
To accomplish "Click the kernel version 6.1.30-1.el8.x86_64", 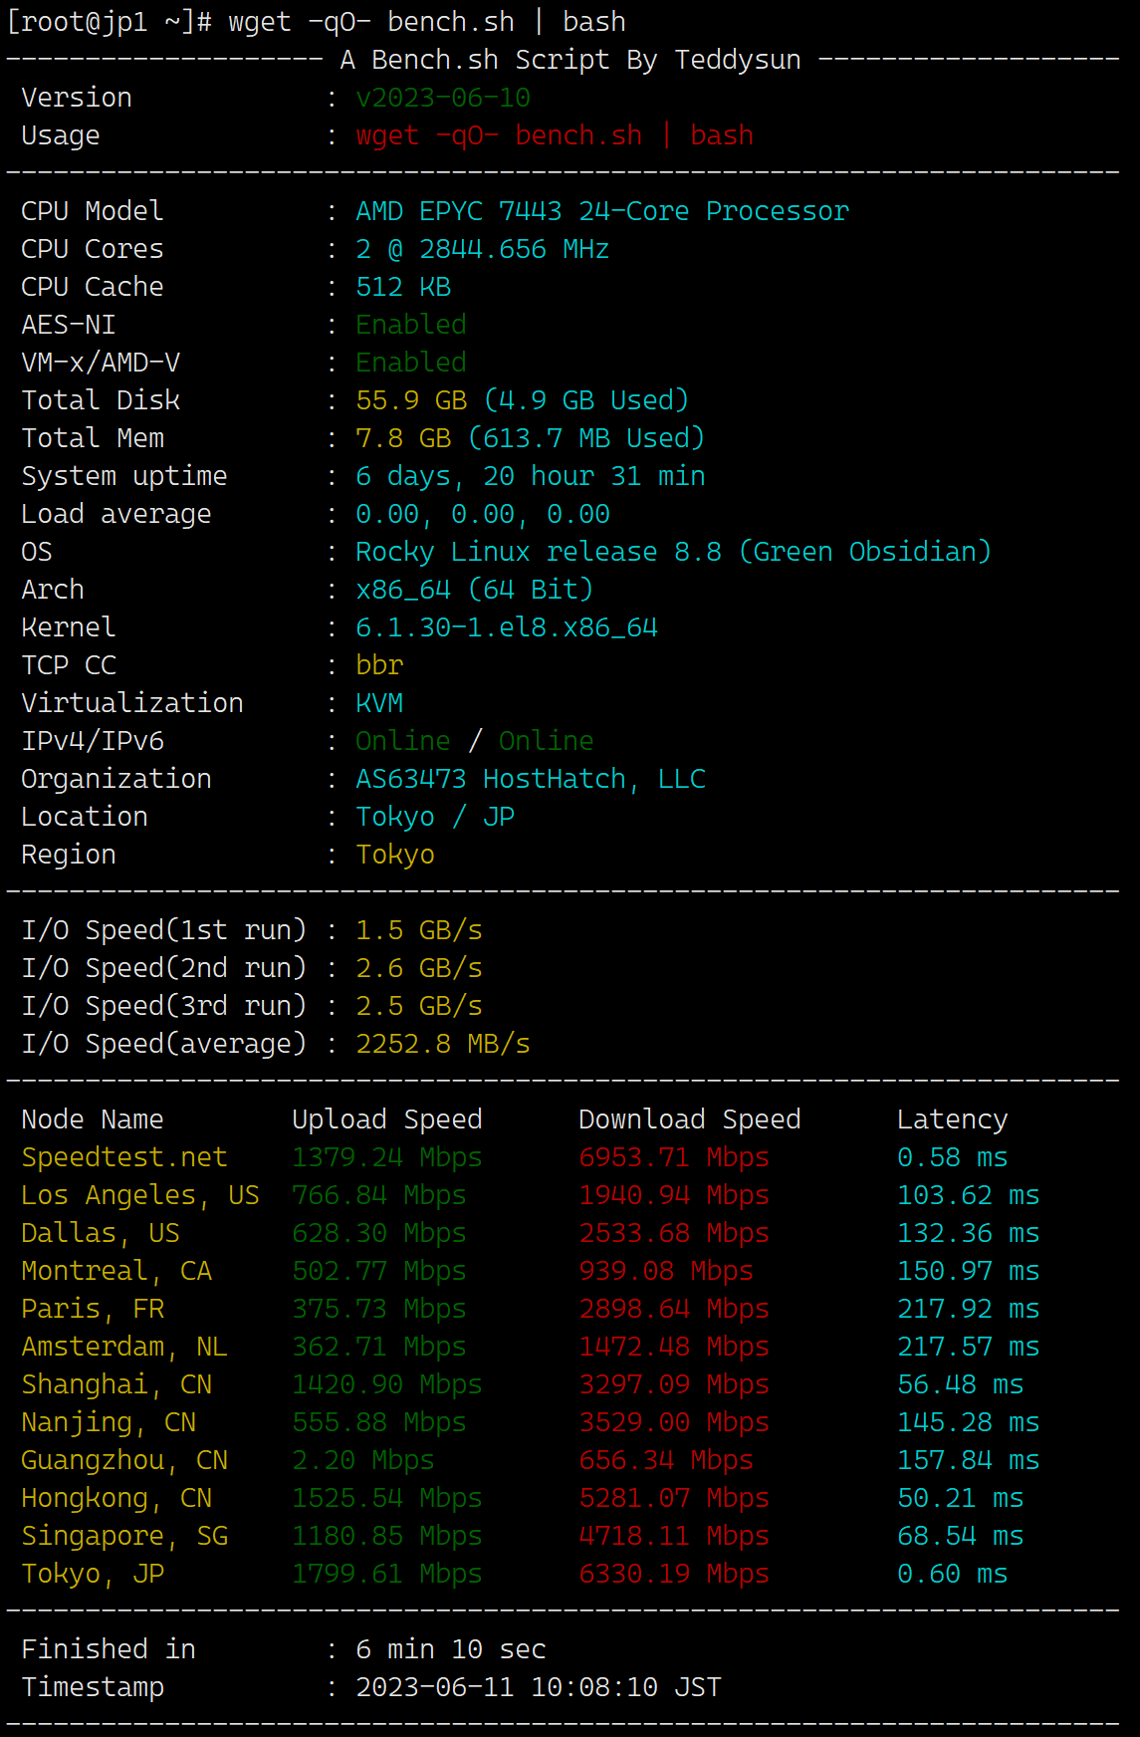I will pyautogui.click(x=507, y=627).
